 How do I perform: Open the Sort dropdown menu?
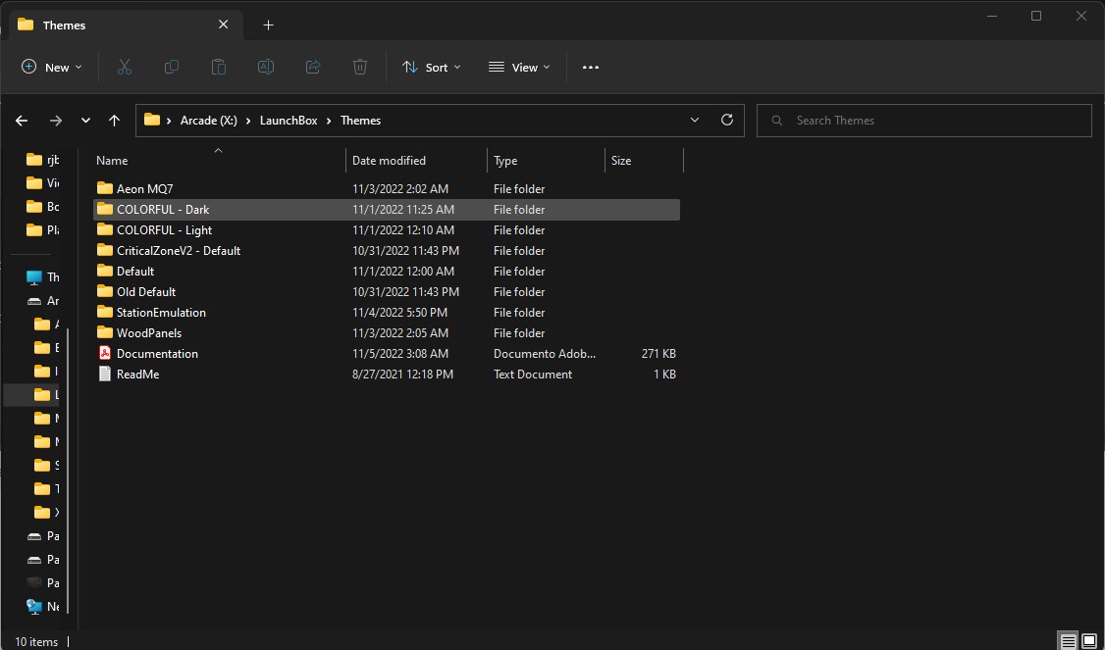click(431, 67)
